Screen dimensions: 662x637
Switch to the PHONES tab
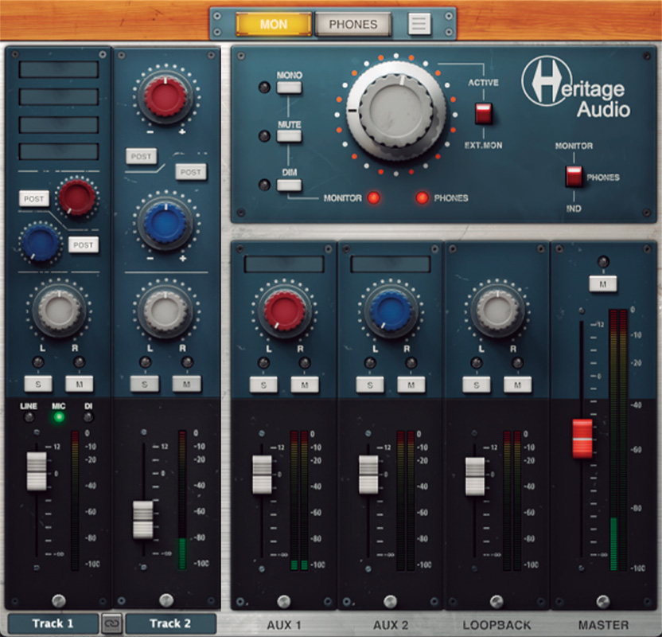[x=353, y=24]
